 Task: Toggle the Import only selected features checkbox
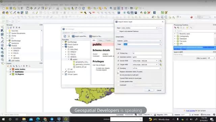118,32
